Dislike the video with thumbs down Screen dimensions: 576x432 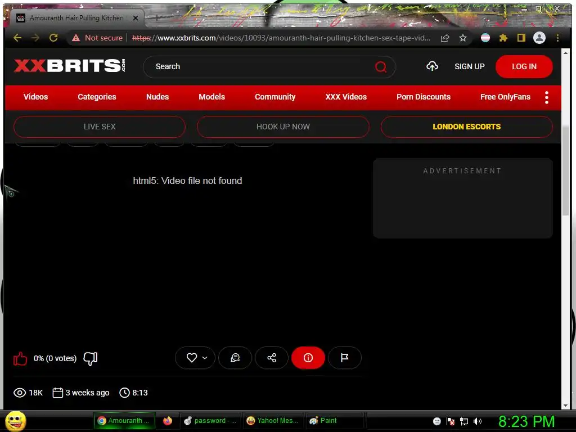click(x=91, y=358)
